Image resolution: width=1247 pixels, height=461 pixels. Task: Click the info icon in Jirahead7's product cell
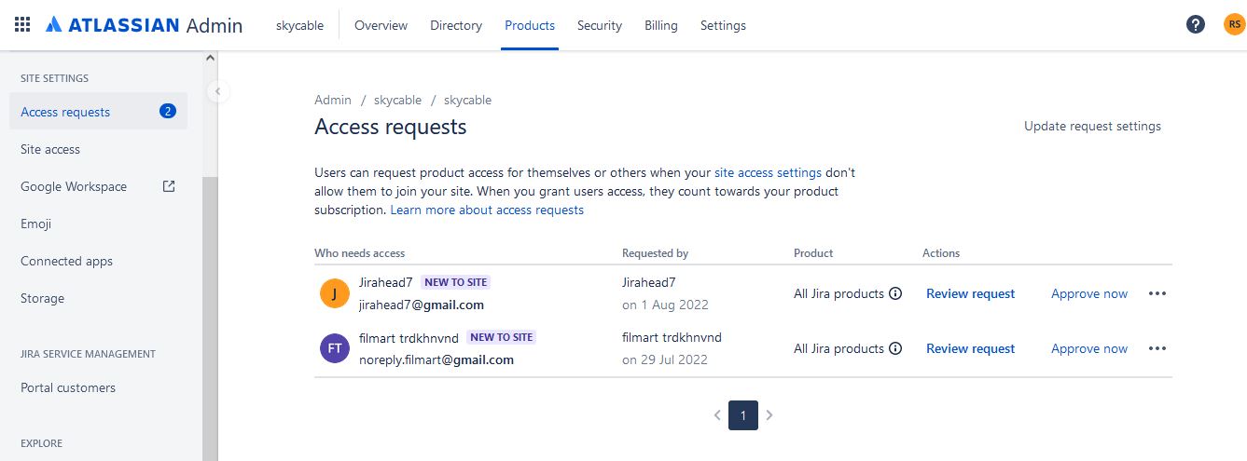(895, 293)
